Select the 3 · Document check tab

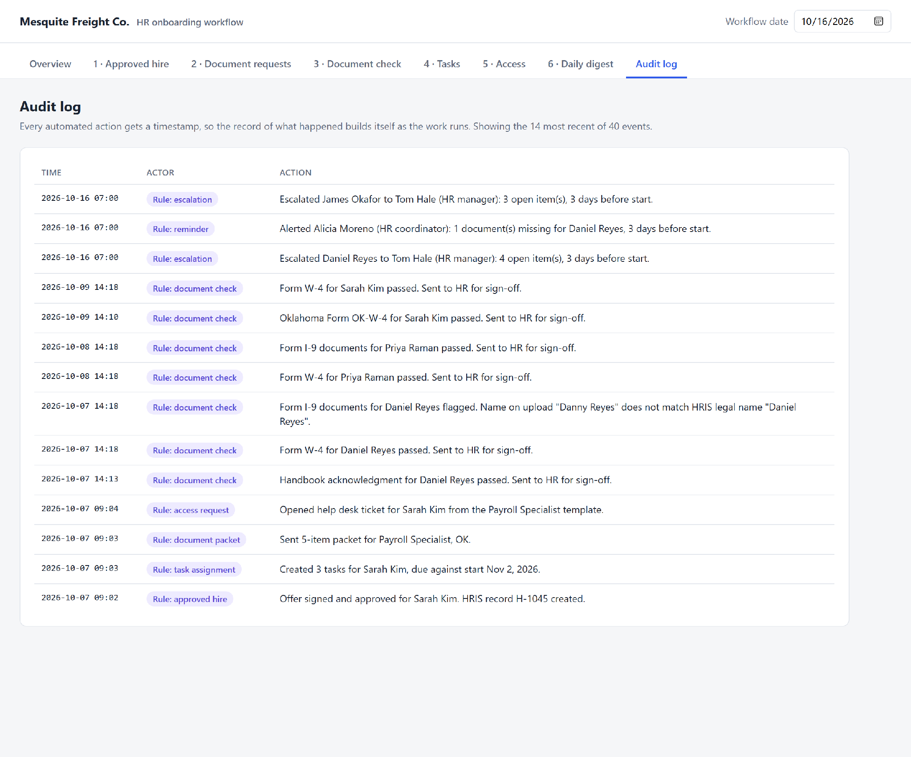[x=357, y=64]
